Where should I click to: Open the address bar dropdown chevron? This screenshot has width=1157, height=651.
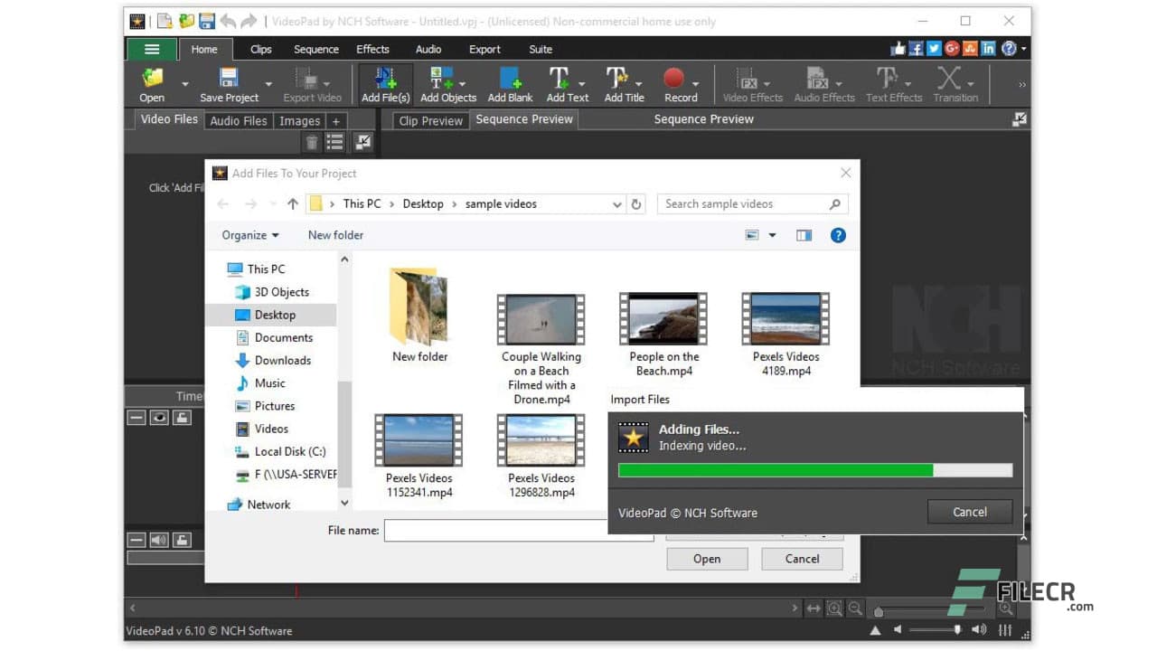pyautogui.click(x=616, y=203)
